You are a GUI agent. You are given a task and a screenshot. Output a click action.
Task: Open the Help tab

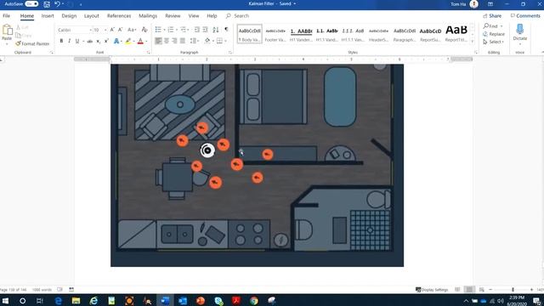[212, 15]
